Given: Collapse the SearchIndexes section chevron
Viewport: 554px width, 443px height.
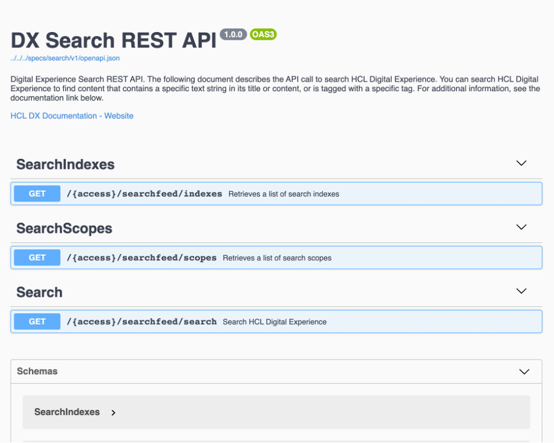Looking at the screenshot, I should click(521, 163).
